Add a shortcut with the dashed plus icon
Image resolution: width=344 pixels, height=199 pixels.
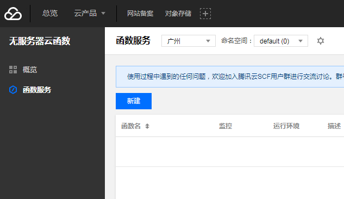pos(205,14)
